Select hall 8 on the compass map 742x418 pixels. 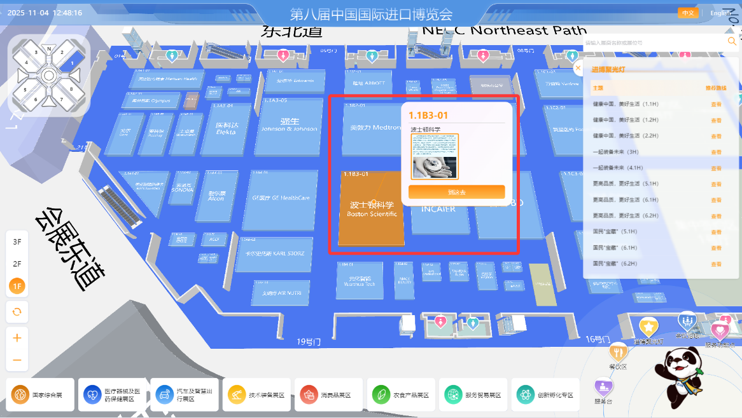[72, 89]
